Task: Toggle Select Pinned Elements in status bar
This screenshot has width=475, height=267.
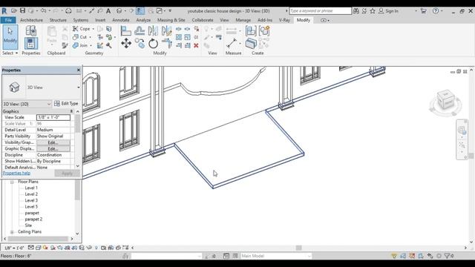Action: pyautogui.click(x=412, y=256)
